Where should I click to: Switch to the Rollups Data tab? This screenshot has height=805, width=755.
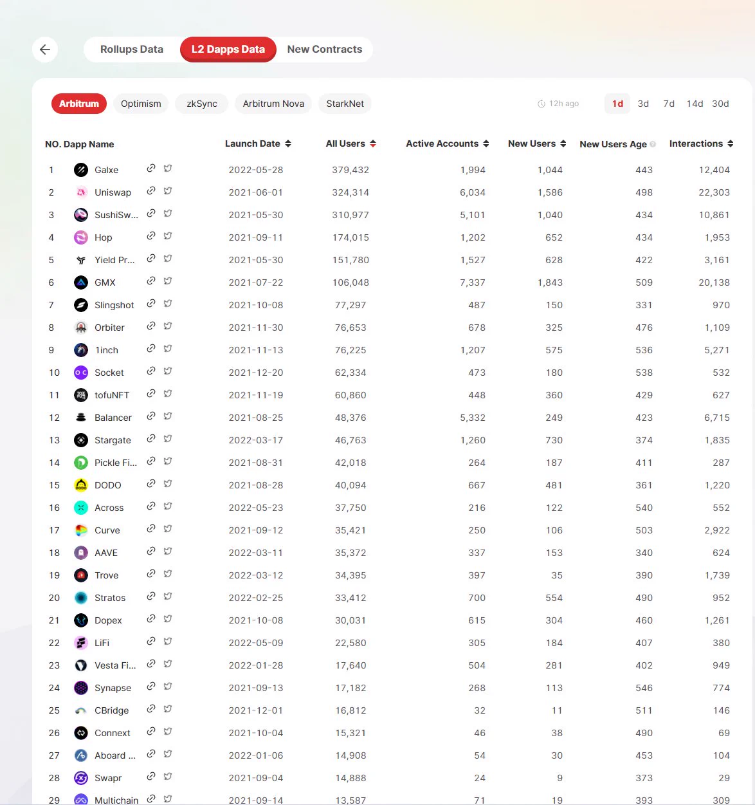(132, 50)
